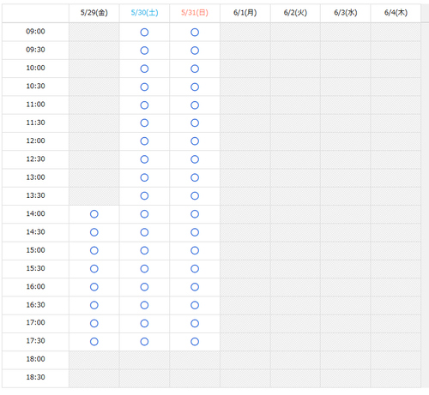Image resolution: width=429 pixels, height=395 pixels.
Task: Click the red 5/31(日) date header
Action: (x=195, y=13)
